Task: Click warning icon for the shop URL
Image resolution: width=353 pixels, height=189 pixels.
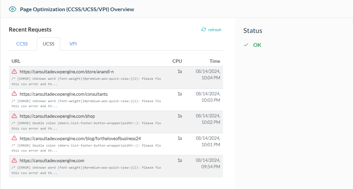Action: click(14, 116)
